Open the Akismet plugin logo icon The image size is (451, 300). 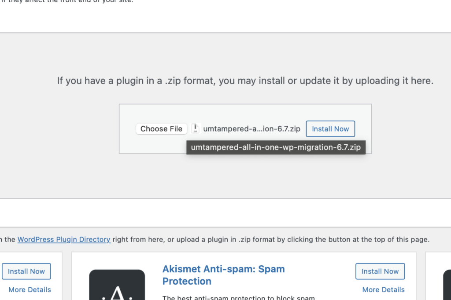tap(117, 285)
